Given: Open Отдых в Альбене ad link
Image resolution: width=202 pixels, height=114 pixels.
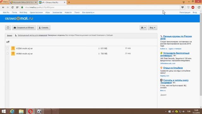Looking at the screenshot, I should click(x=173, y=68).
